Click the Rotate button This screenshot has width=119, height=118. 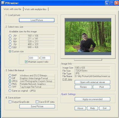pos(83,87)
